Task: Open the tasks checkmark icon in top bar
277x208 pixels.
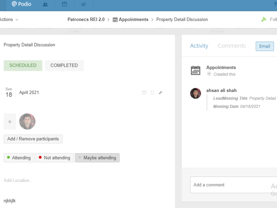Action: [84, 4]
